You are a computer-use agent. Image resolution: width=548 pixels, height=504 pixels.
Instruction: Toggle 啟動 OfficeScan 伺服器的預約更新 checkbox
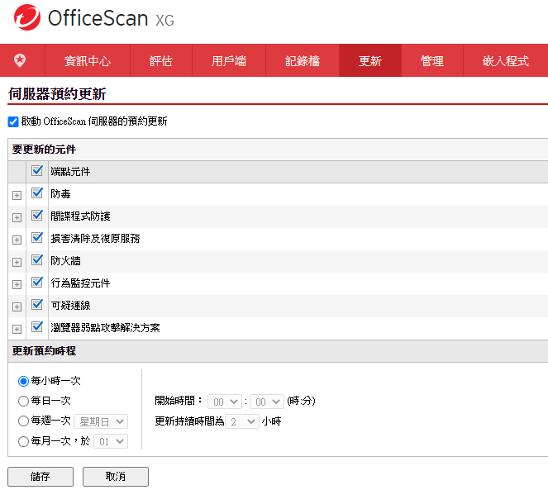click(x=13, y=122)
